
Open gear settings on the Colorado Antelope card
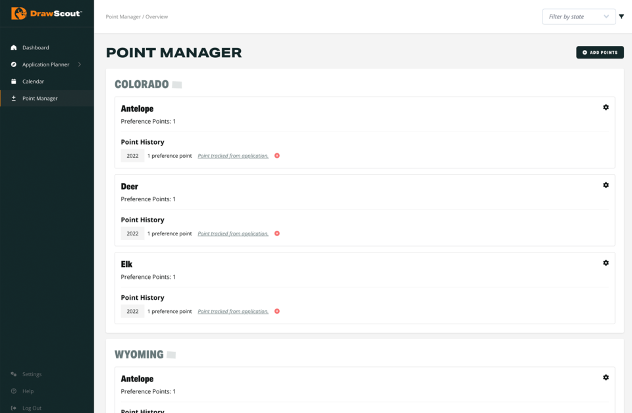click(606, 107)
